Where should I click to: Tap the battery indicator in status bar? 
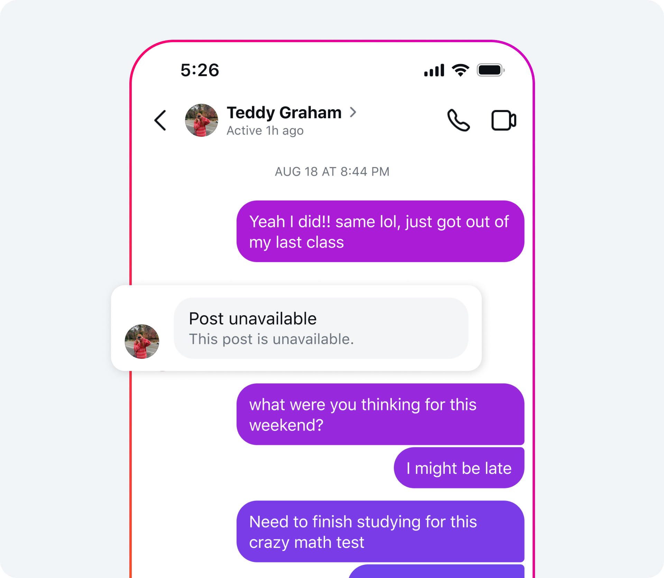pyautogui.click(x=490, y=70)
